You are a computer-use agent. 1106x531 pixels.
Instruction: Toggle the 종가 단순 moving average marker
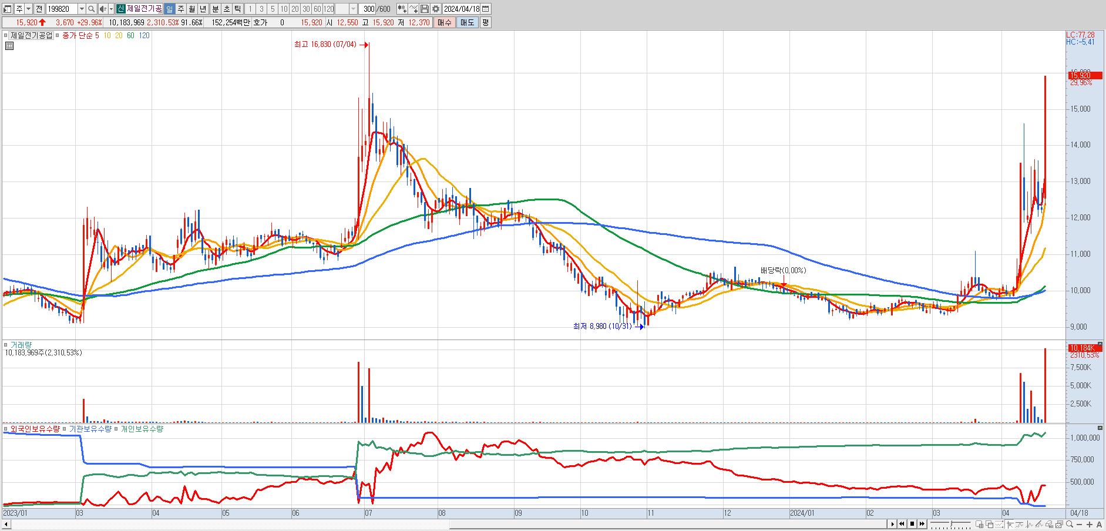[58, 36]
